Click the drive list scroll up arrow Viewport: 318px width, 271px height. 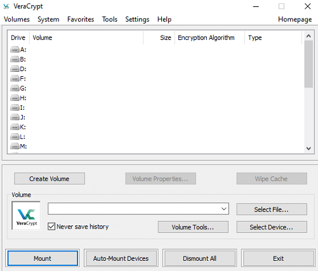(308, 36)
